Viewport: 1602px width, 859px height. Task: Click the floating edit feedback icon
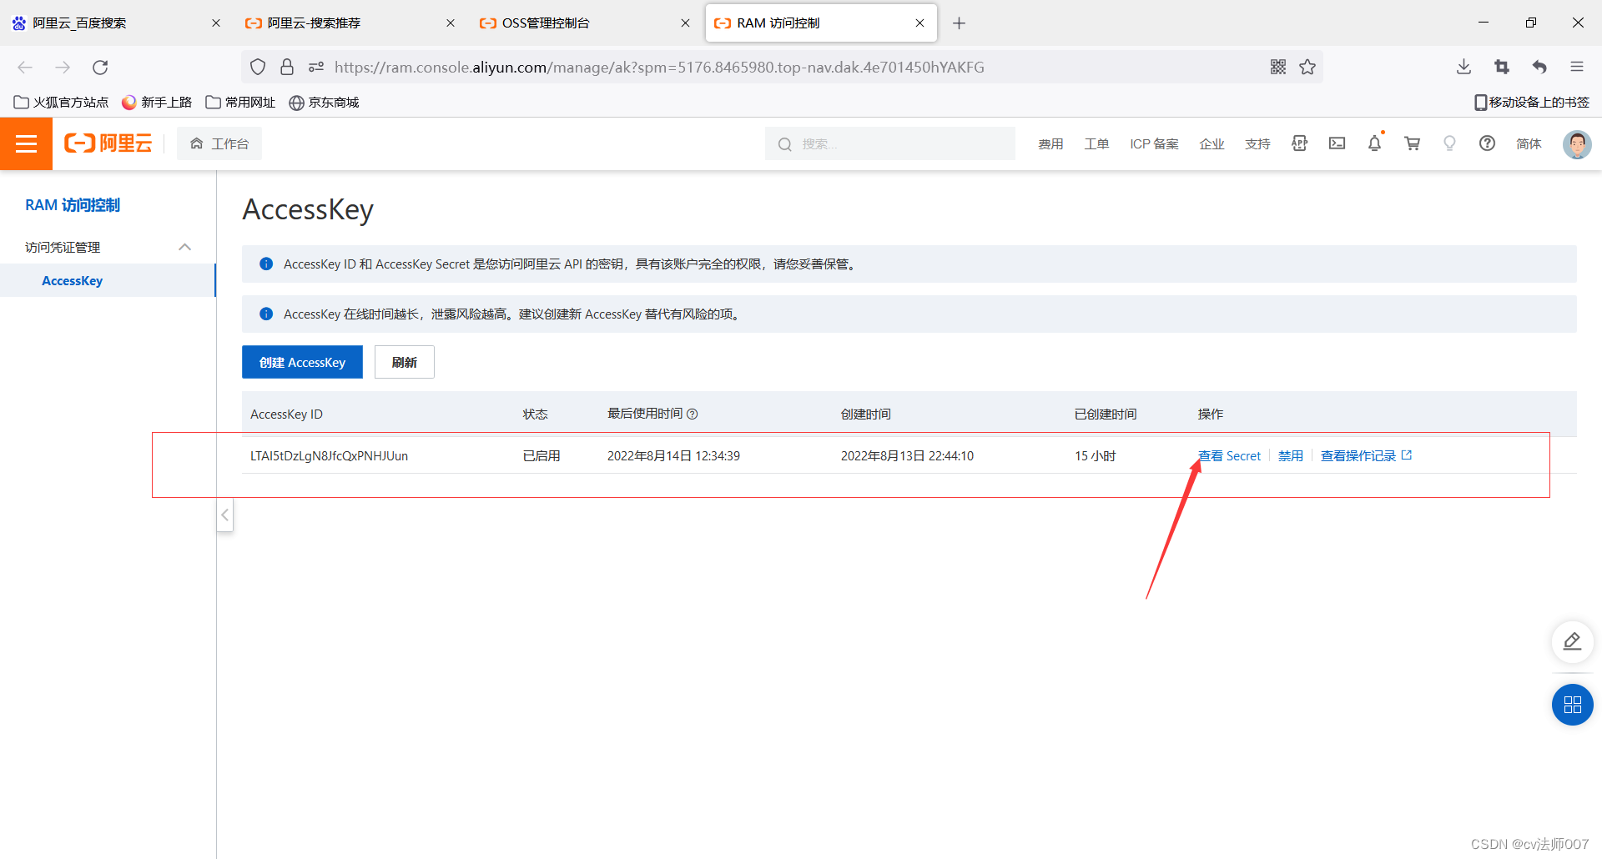pos(1572,641)
